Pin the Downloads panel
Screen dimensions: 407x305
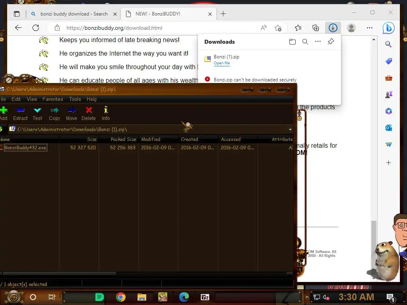pyautogui.click(x=331, y=41)
